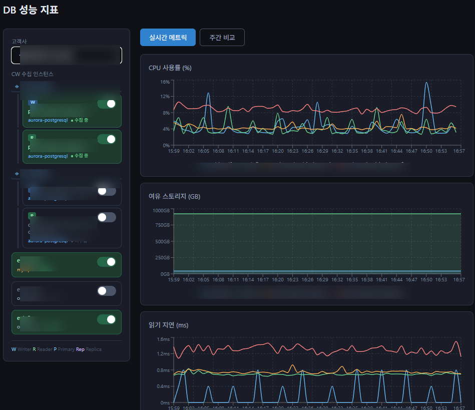Click the blue W Writer instance badge
475x410 pixels.
33,102
